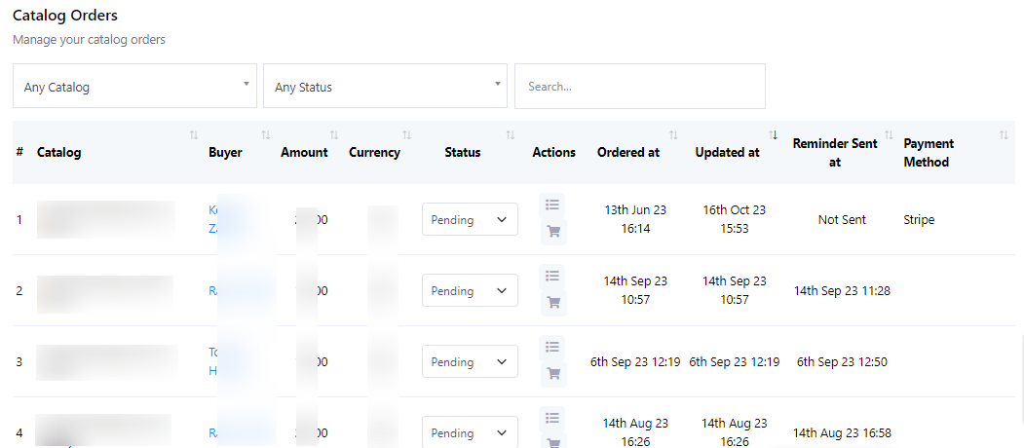This screenshot has height=448, width=1024.
Task: Click the list icon in row 1
Action: click(x=552, y=205)
